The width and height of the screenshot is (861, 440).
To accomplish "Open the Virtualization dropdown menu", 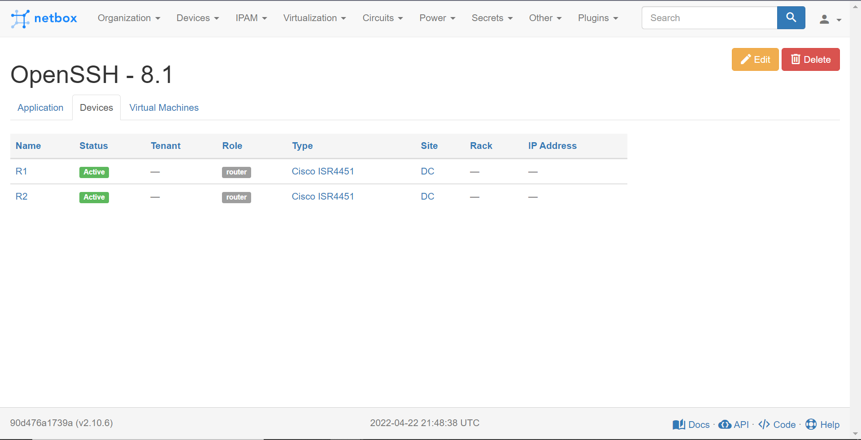I will coord(314,18).
